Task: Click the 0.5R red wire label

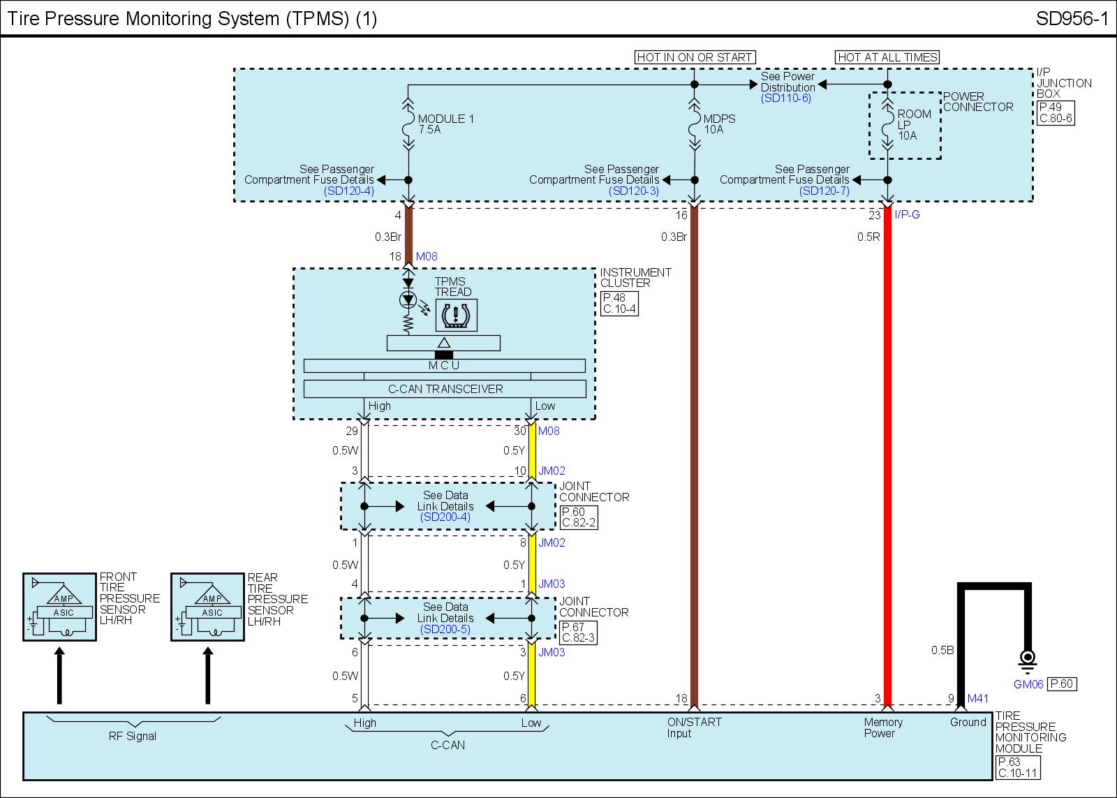Action: pyautogui.click(x=868, y=237)
